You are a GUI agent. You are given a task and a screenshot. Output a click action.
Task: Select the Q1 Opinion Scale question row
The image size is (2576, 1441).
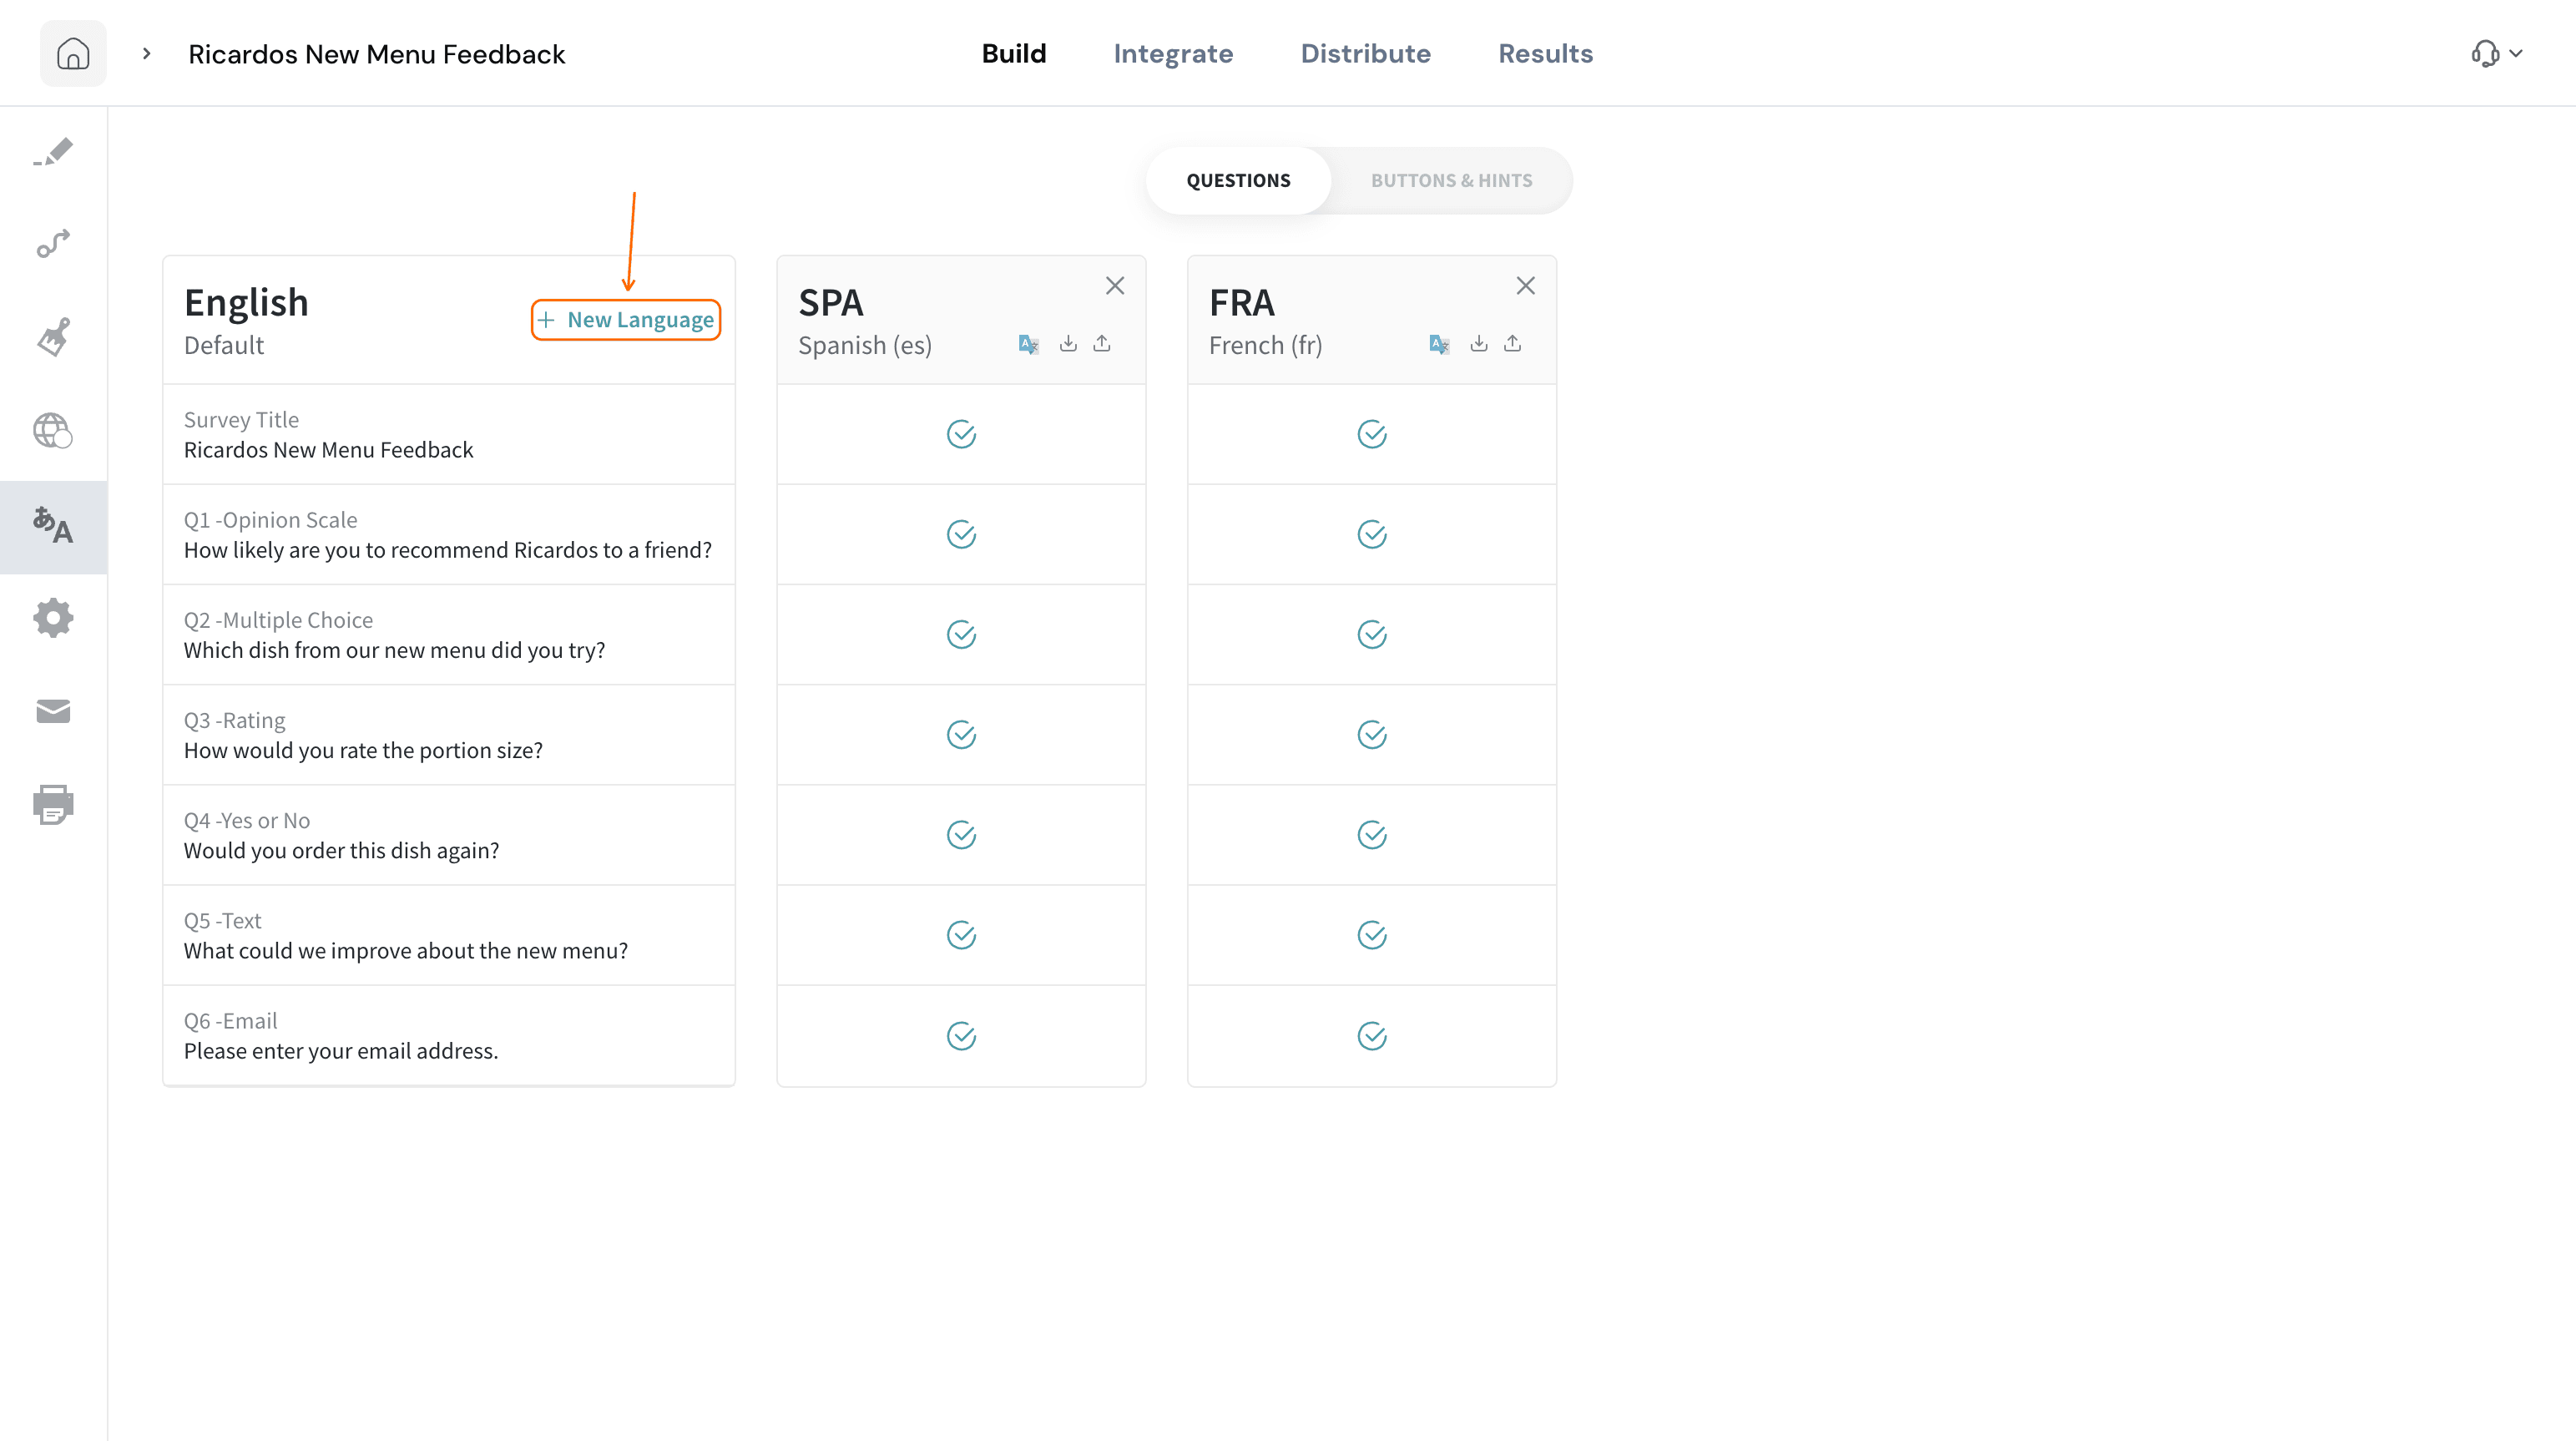click(x=449, y=534)
